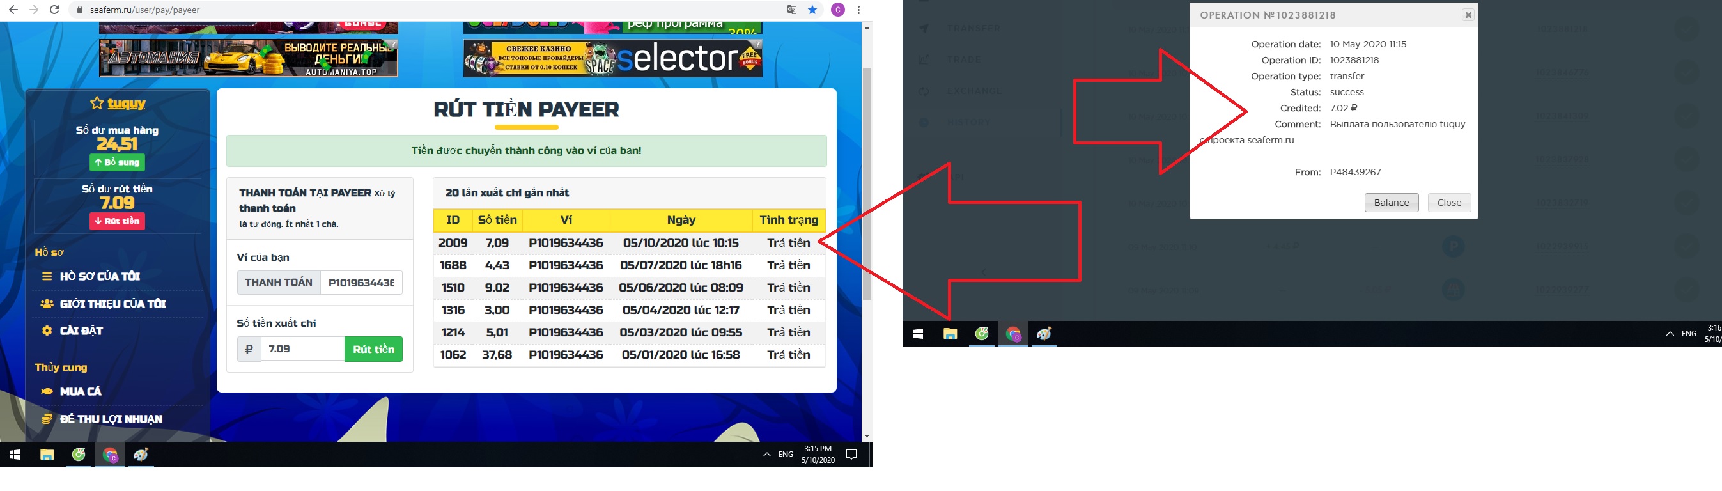Open Paint in taskbar below Payeer window

pos(1045,334)
